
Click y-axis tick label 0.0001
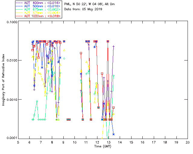11,138
